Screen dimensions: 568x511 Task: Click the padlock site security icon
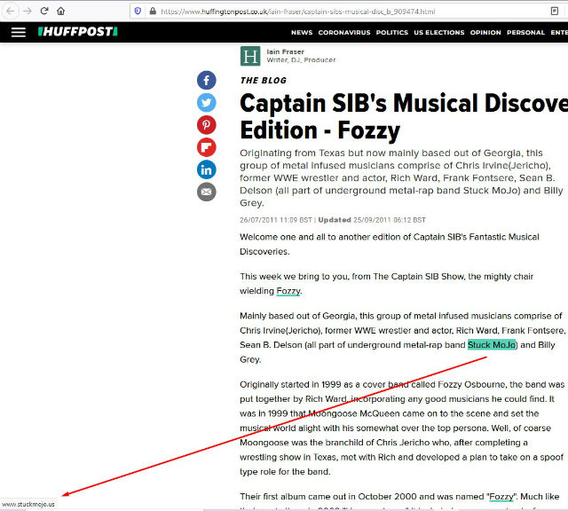click(153, 12)
